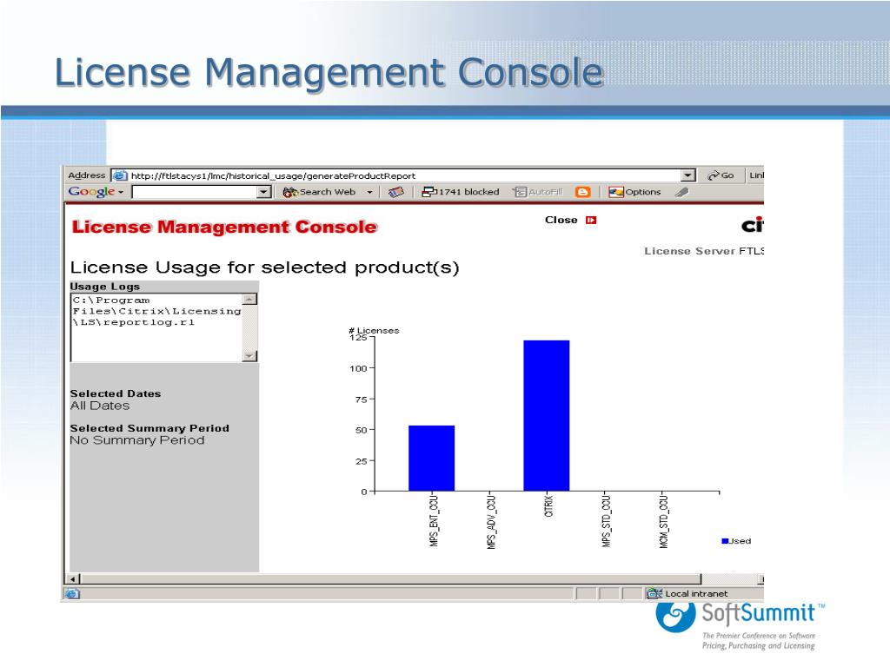Image resolution: width=890 pixels, height=667 pixels.
Task: Click the All Dates text
Action: click(100, 406)
